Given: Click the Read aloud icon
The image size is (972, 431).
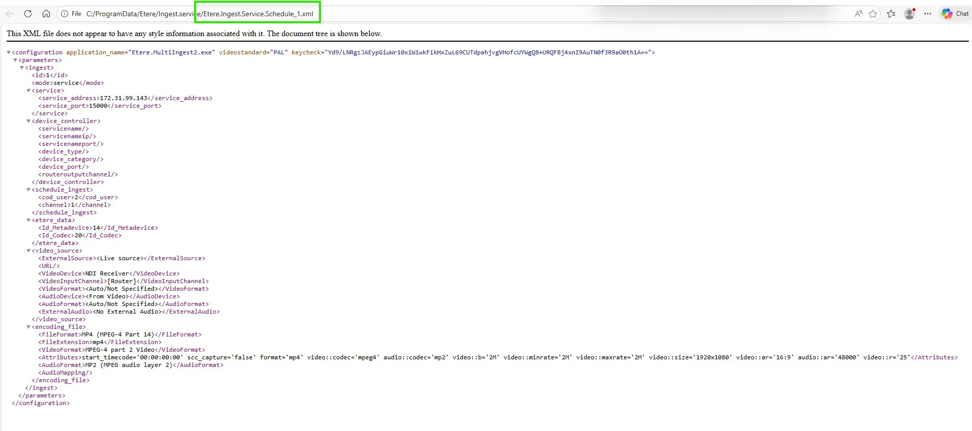Looking at the screenshot, I should pos(859,14).
